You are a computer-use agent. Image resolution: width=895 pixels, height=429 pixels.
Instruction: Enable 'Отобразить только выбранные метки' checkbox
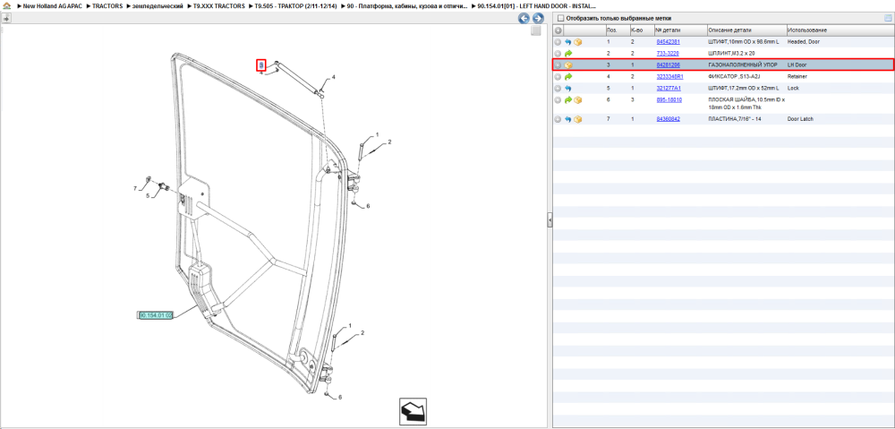(560, 18)
